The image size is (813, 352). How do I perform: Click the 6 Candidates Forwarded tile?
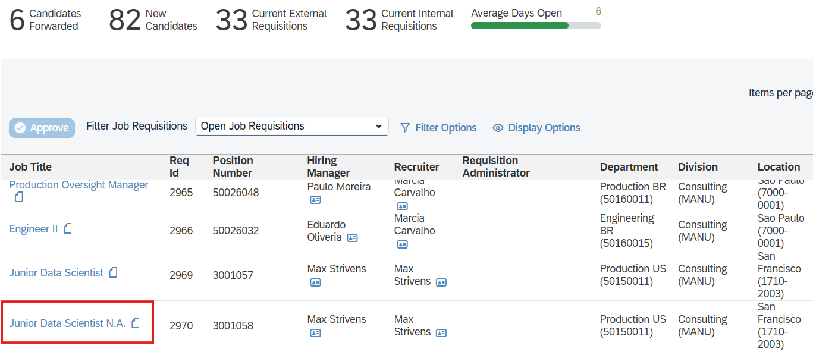(45, 20)
